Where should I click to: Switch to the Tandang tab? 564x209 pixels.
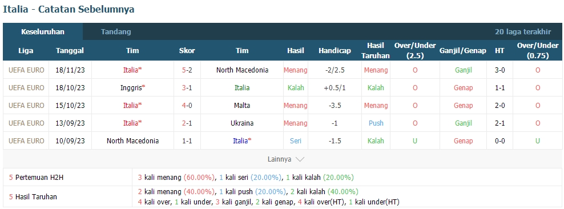(x=116, y=31)
